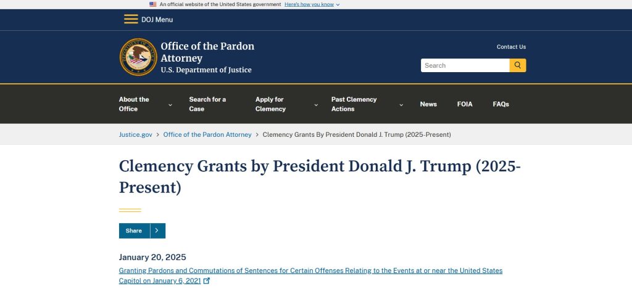Click the Department of Justice seal logo
The height and width of the screenshot is (294, 632).
pos(138,57)
